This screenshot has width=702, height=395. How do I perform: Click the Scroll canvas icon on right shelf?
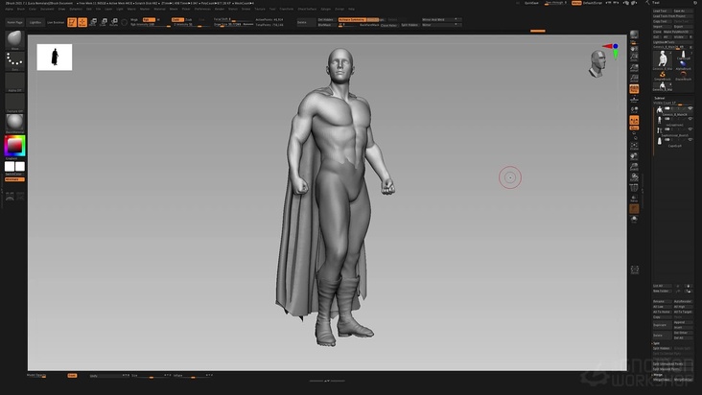[x=634, y=47]
